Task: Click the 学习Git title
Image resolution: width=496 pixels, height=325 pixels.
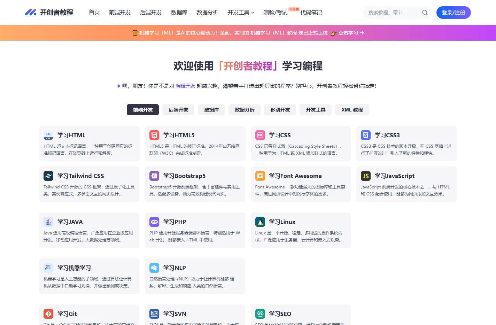Action: [67, 314]
